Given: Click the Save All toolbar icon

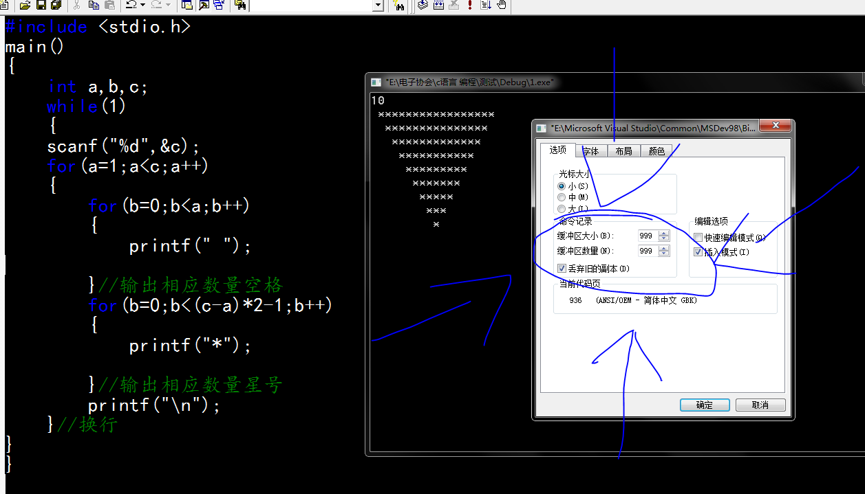Looking at the screenshot, I should coord(56,5).
